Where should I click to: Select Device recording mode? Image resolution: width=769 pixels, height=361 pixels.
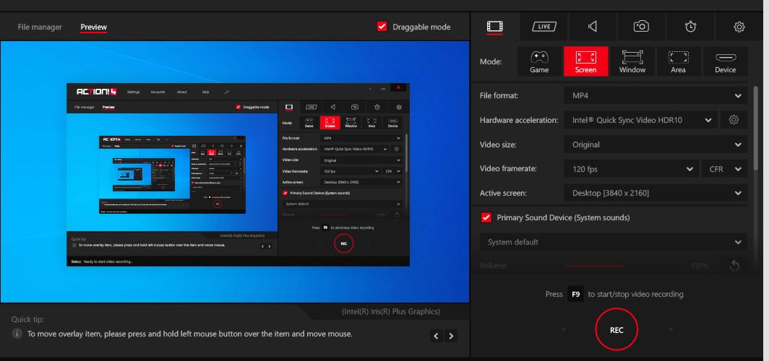[x=726, y=61]
